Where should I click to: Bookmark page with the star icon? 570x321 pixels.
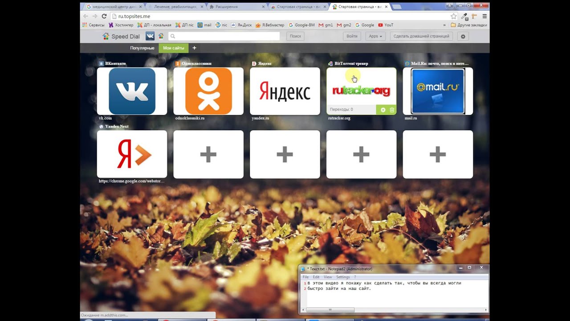pos(454,16)
